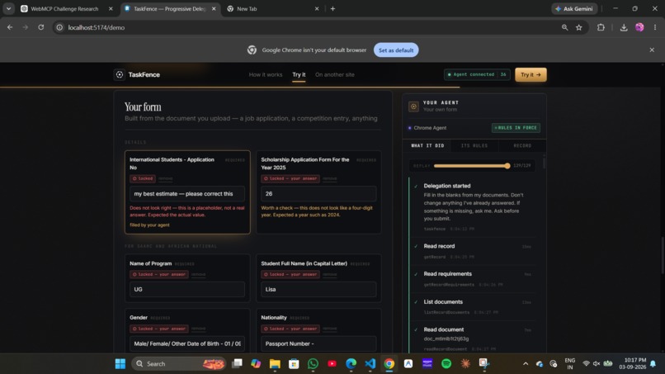This screenshot has width=665, height=374.
Task: Click the Name of Program input field
Action: [187, 290]
